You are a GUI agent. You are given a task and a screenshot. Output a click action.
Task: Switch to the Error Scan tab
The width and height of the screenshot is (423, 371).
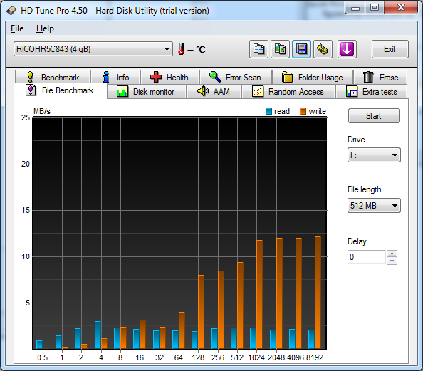click(236, 78)
